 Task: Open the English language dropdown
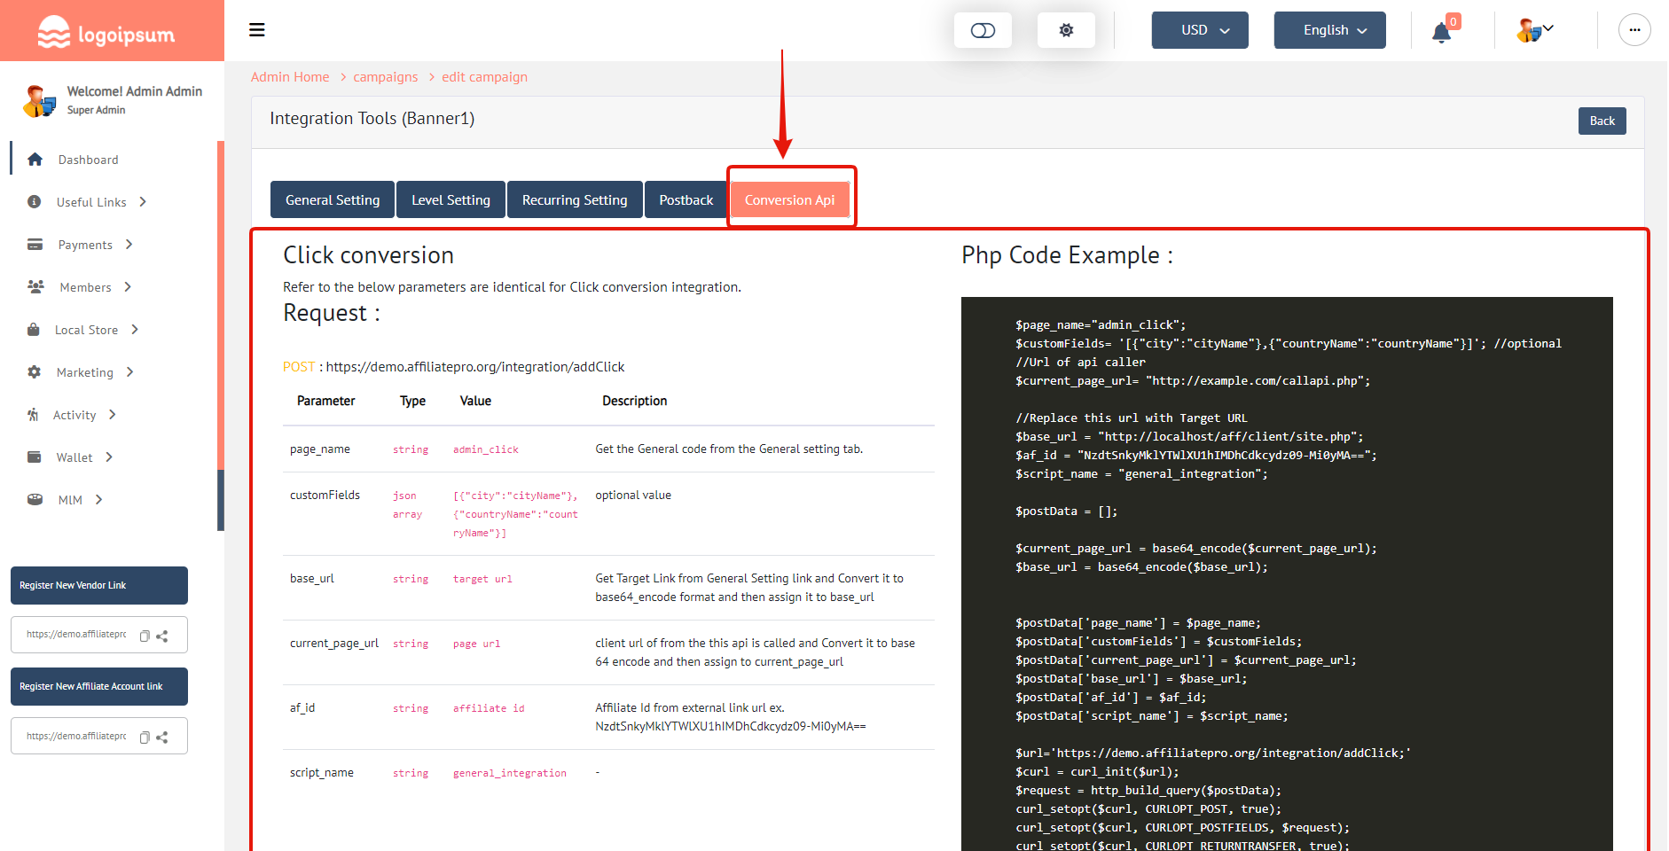click(x=1328, y=29)
